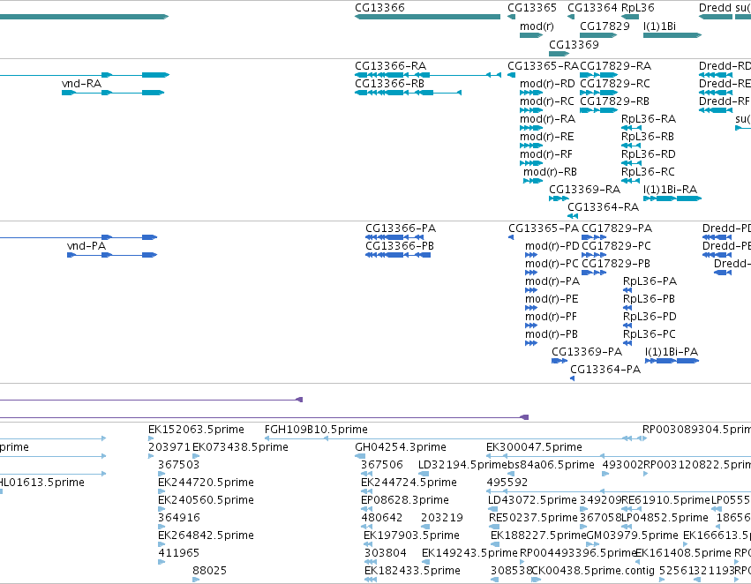The height and width of the screenshot is (584, 751).
Task: Select the CG17829 gene label
Action: (x=605, y=26)
